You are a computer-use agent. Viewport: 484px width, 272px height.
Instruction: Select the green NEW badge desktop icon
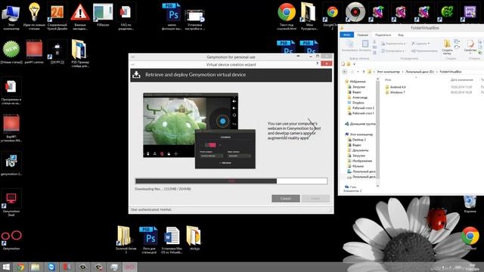11,52
